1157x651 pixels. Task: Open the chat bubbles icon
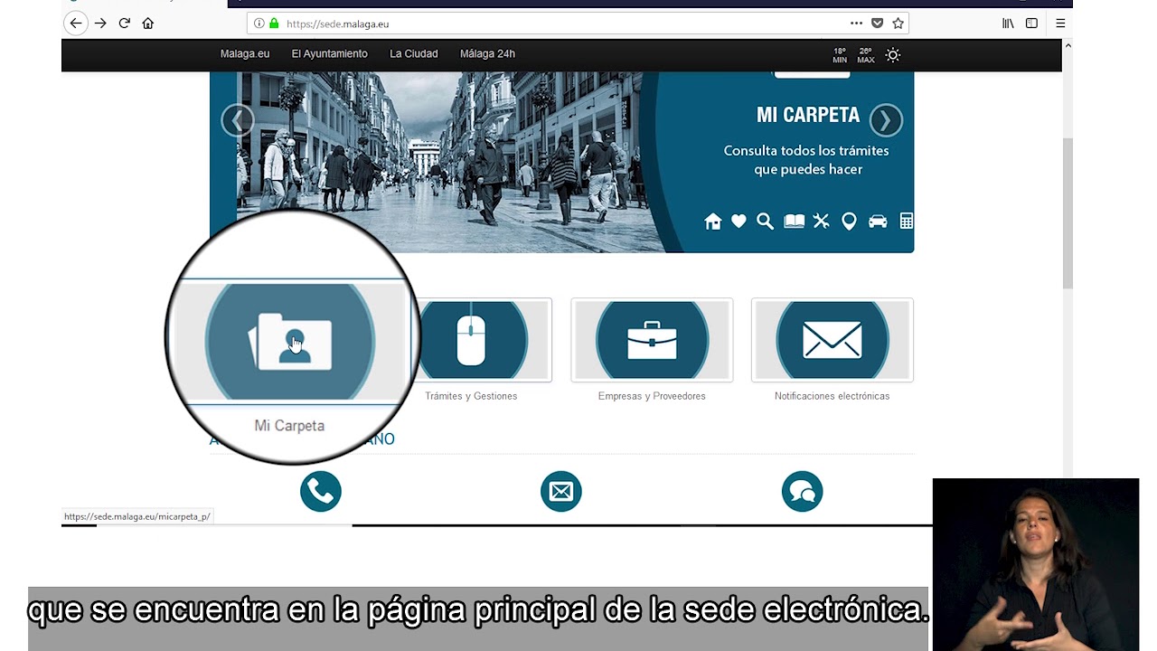click(802, 491)
